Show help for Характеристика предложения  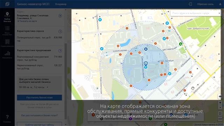coord(60,50)
